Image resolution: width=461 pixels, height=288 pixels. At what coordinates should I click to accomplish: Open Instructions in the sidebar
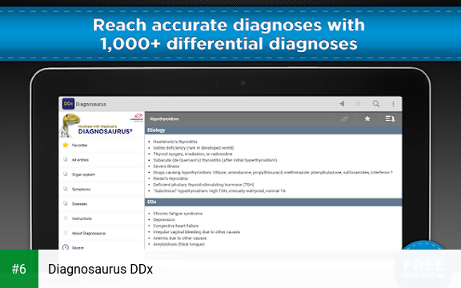click(x=102, y=218)
